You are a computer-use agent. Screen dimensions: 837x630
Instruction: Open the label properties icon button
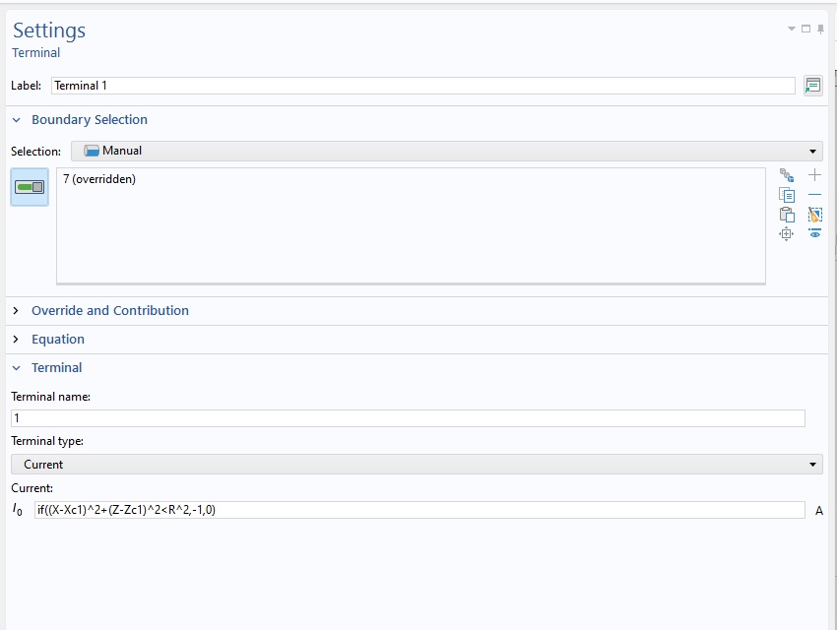click(812, 86)
